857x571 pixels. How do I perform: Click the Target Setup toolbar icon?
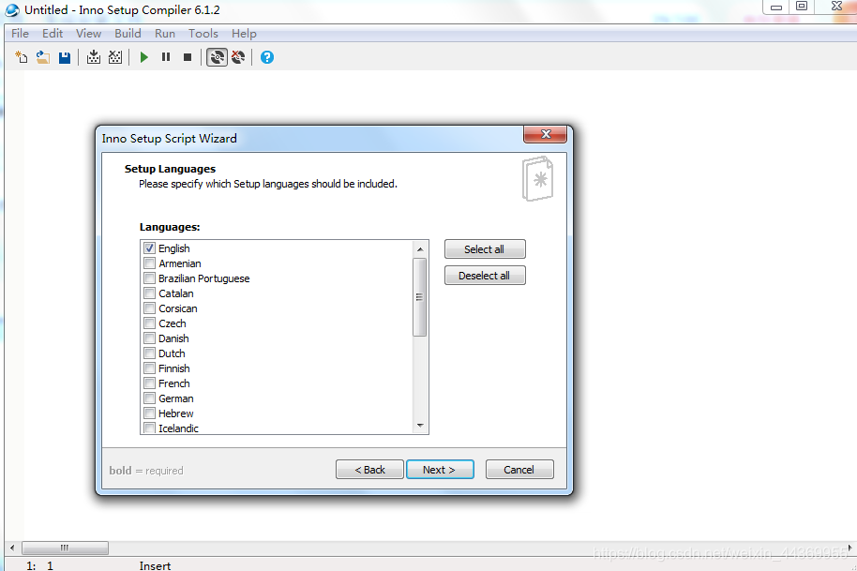(217, 57)
